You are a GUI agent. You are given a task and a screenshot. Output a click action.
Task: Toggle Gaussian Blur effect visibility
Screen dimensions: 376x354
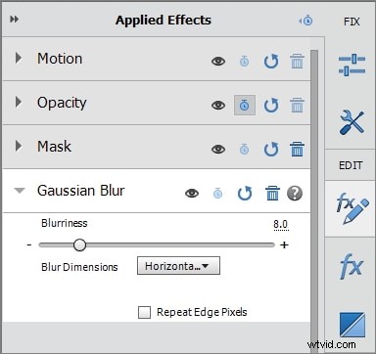(192, 194)
